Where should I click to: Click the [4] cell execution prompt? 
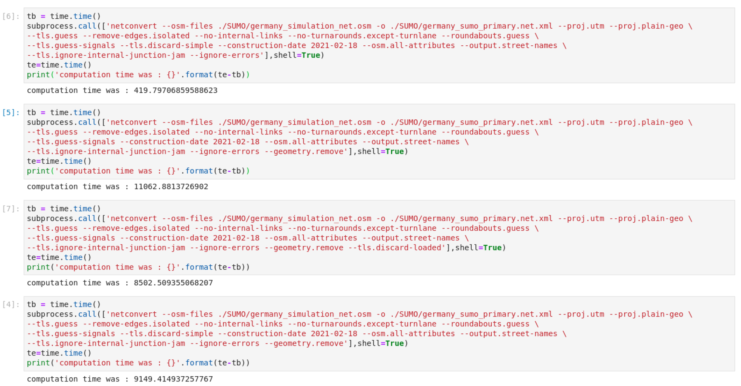(11, 304)
